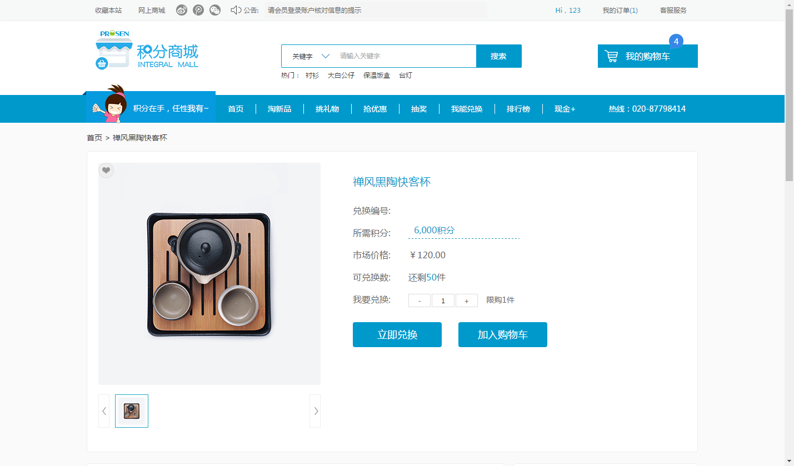Screen dimensions: 794x466
Task: Go to the 淘新品 navigation tab
Action: 279,109
